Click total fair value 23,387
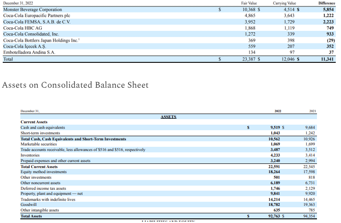 point(249,59)
